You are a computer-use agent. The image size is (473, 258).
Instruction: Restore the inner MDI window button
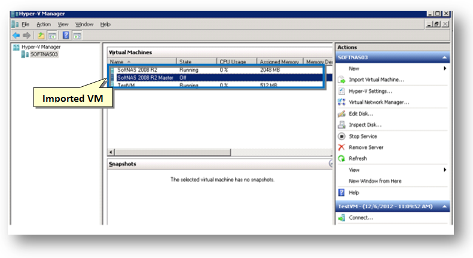pos(437,24)
